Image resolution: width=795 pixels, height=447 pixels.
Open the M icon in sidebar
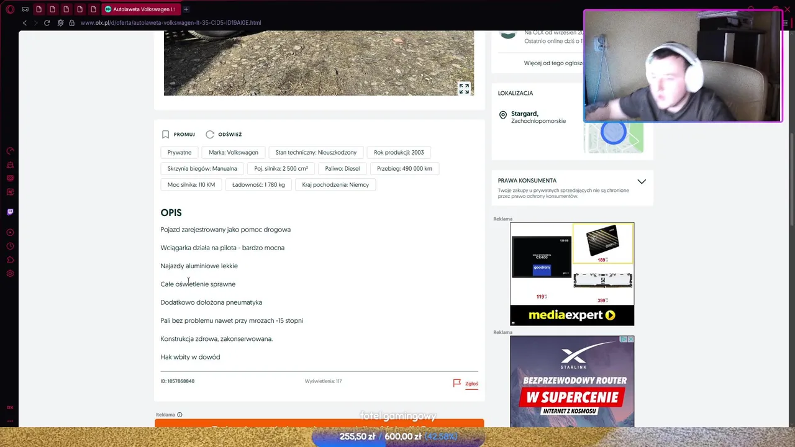click(x=10, y=192)
